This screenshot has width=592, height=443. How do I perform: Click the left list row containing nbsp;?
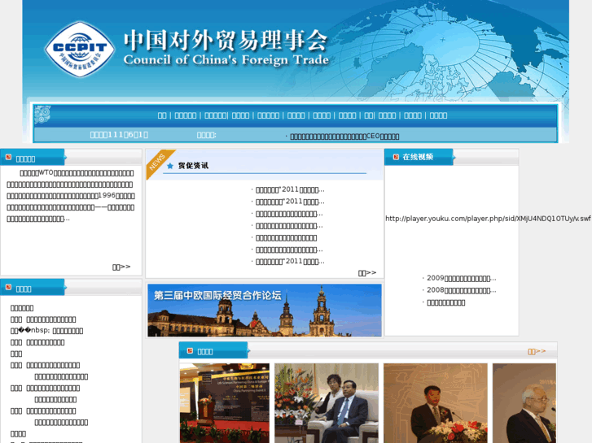(46, 331)
